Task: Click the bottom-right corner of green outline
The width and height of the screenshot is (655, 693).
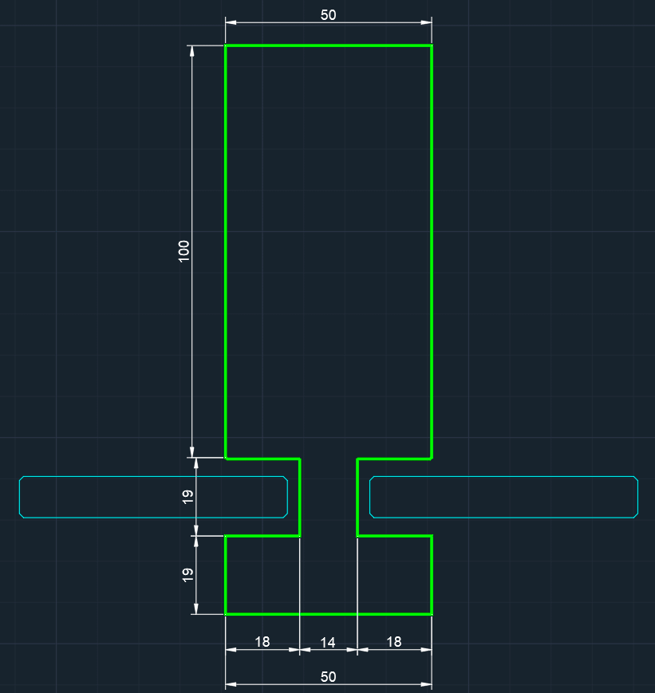Action: click(432, 614)
